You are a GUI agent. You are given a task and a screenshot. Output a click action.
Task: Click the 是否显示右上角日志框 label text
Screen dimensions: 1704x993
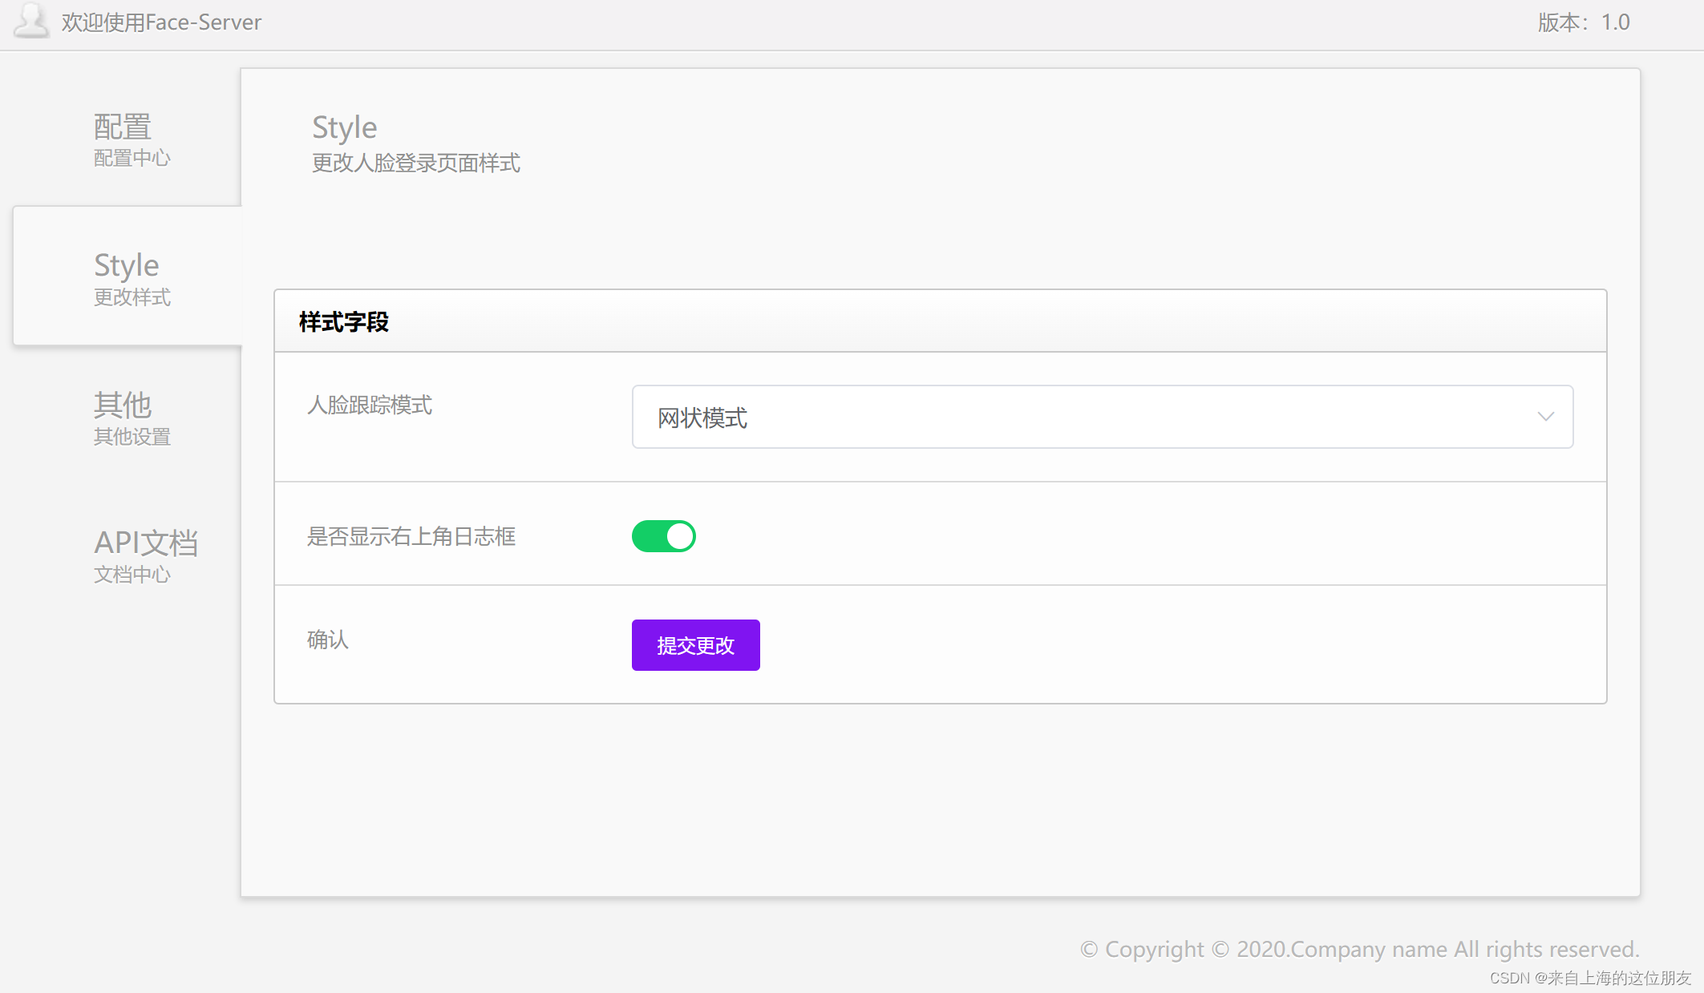[x=411, y=536]
